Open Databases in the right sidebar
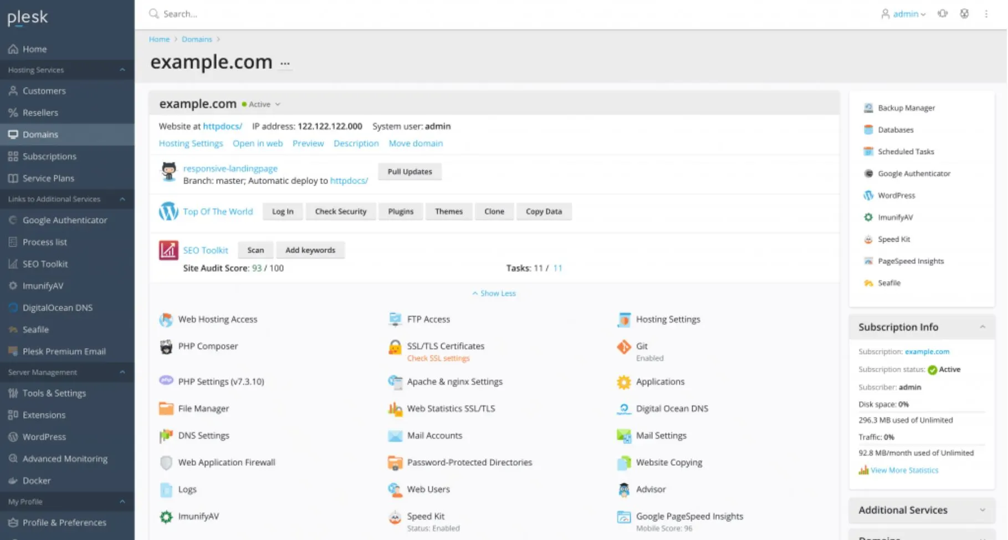The width and height of the screenshot is (1008, 540). click(x=896, y=130)
